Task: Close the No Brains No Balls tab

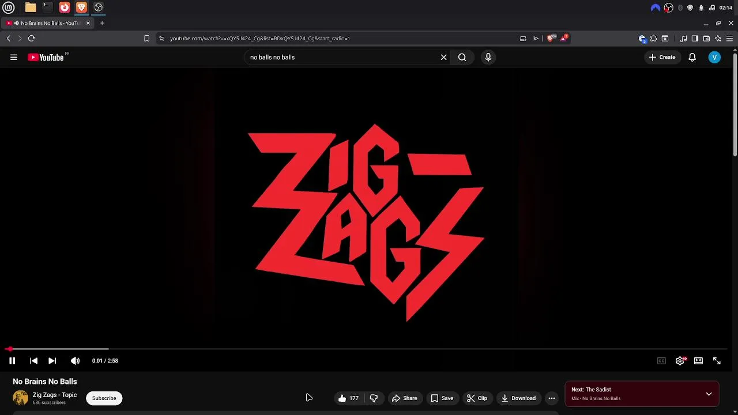Action: point(88,23)
